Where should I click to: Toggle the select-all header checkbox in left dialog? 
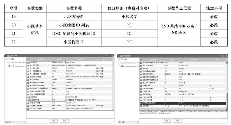coord(28,59)
